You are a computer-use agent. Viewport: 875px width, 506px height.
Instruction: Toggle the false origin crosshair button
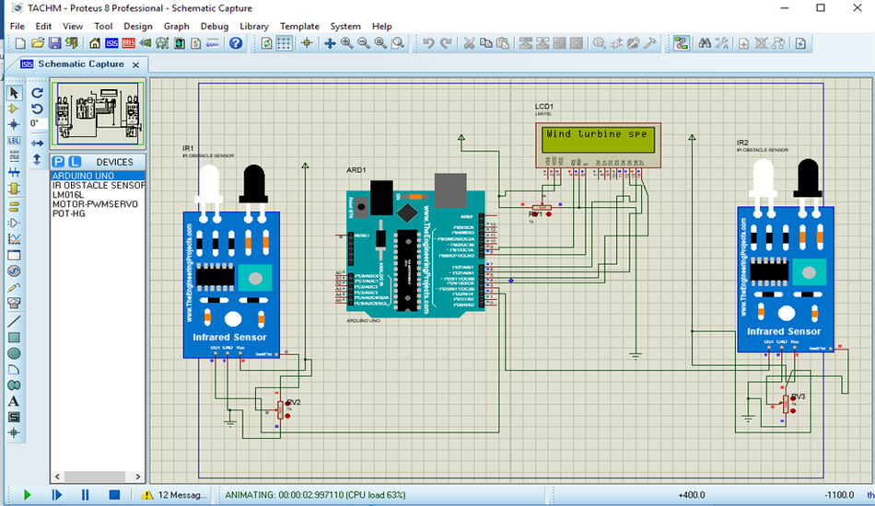[x=307, y=43]
